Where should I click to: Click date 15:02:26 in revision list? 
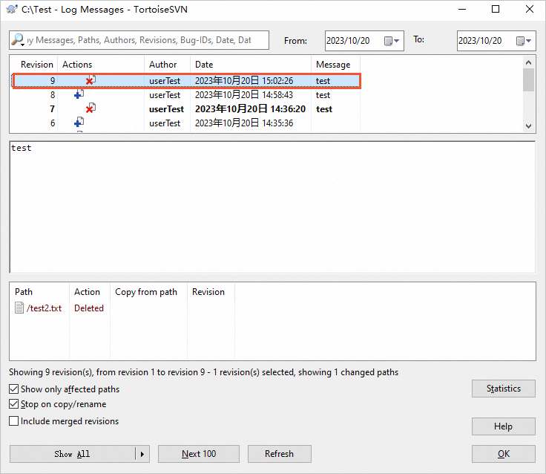coord(244,81)
